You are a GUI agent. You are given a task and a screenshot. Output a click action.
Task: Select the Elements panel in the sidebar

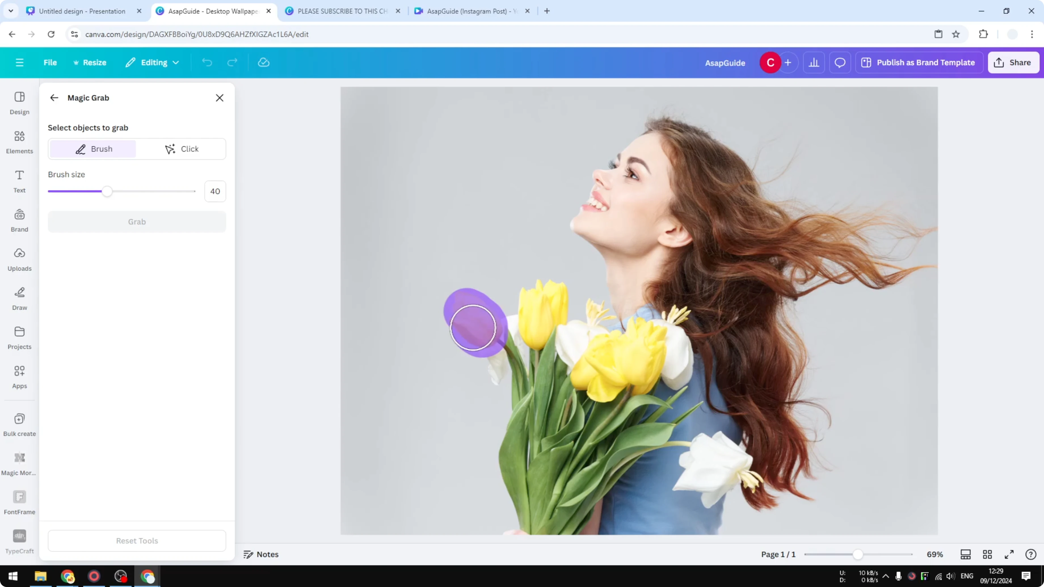(19, 142)
